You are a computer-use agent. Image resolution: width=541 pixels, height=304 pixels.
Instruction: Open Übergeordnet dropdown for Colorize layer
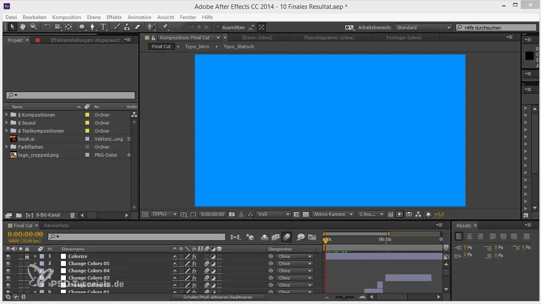[295, 256]
